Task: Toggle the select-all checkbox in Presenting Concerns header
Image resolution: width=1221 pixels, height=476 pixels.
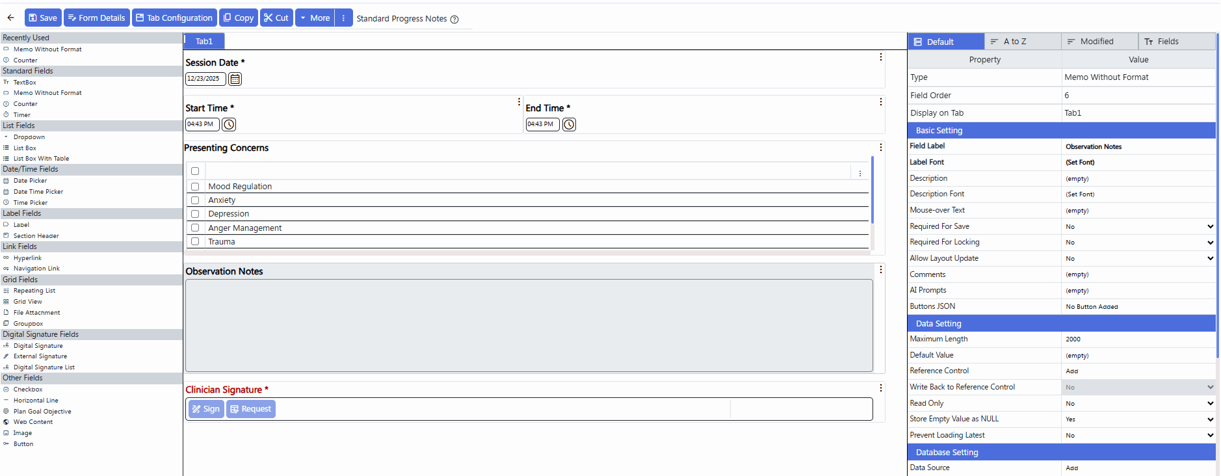Action: pos(195,171)
